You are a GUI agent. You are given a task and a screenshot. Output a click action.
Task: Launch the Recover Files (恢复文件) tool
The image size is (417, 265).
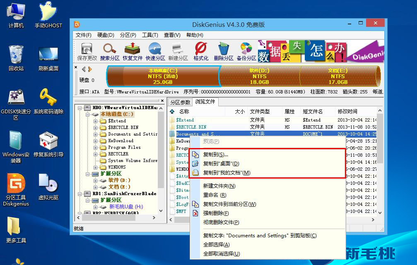[133, 52]
